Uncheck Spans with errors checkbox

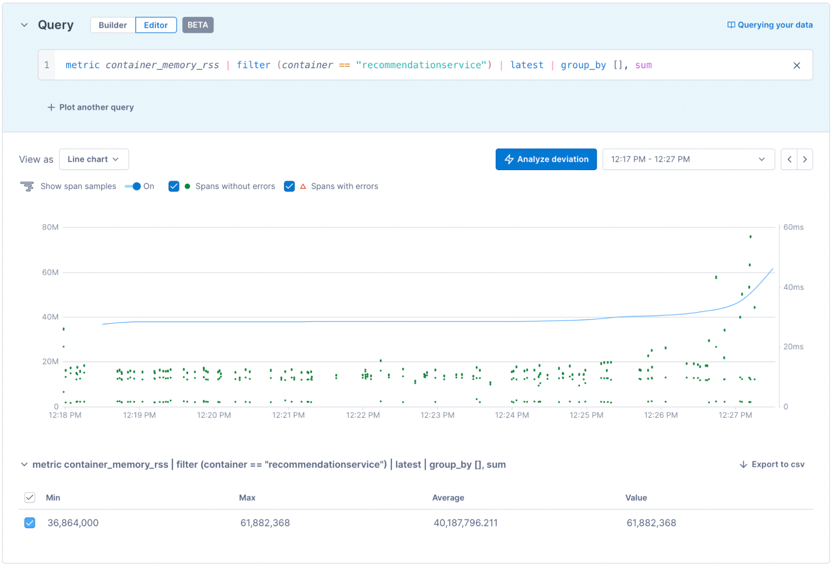[289, 186]
